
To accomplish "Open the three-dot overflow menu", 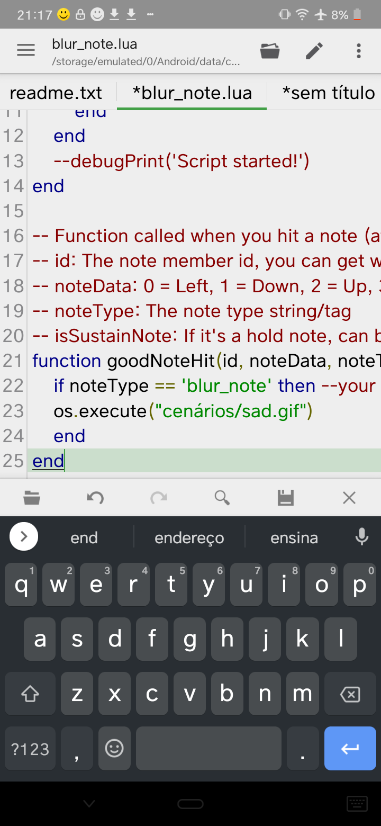I will click(358, 50).
